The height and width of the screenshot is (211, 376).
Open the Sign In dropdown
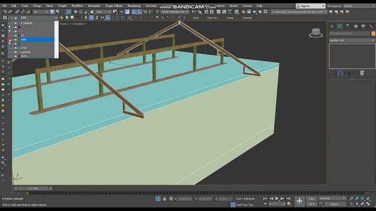point(311,6)
